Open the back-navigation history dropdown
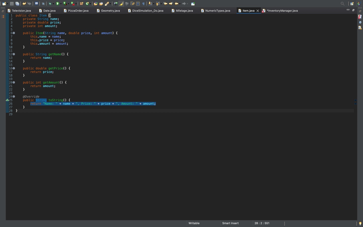The width and height of the screenshot is (363, 227). pos(180,4)
